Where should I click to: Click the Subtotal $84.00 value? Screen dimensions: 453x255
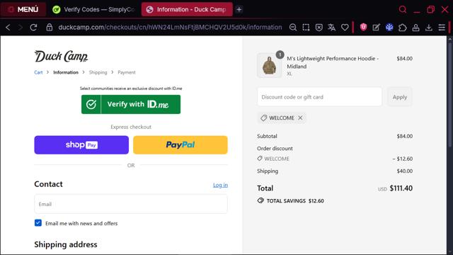tap(404, 136)
